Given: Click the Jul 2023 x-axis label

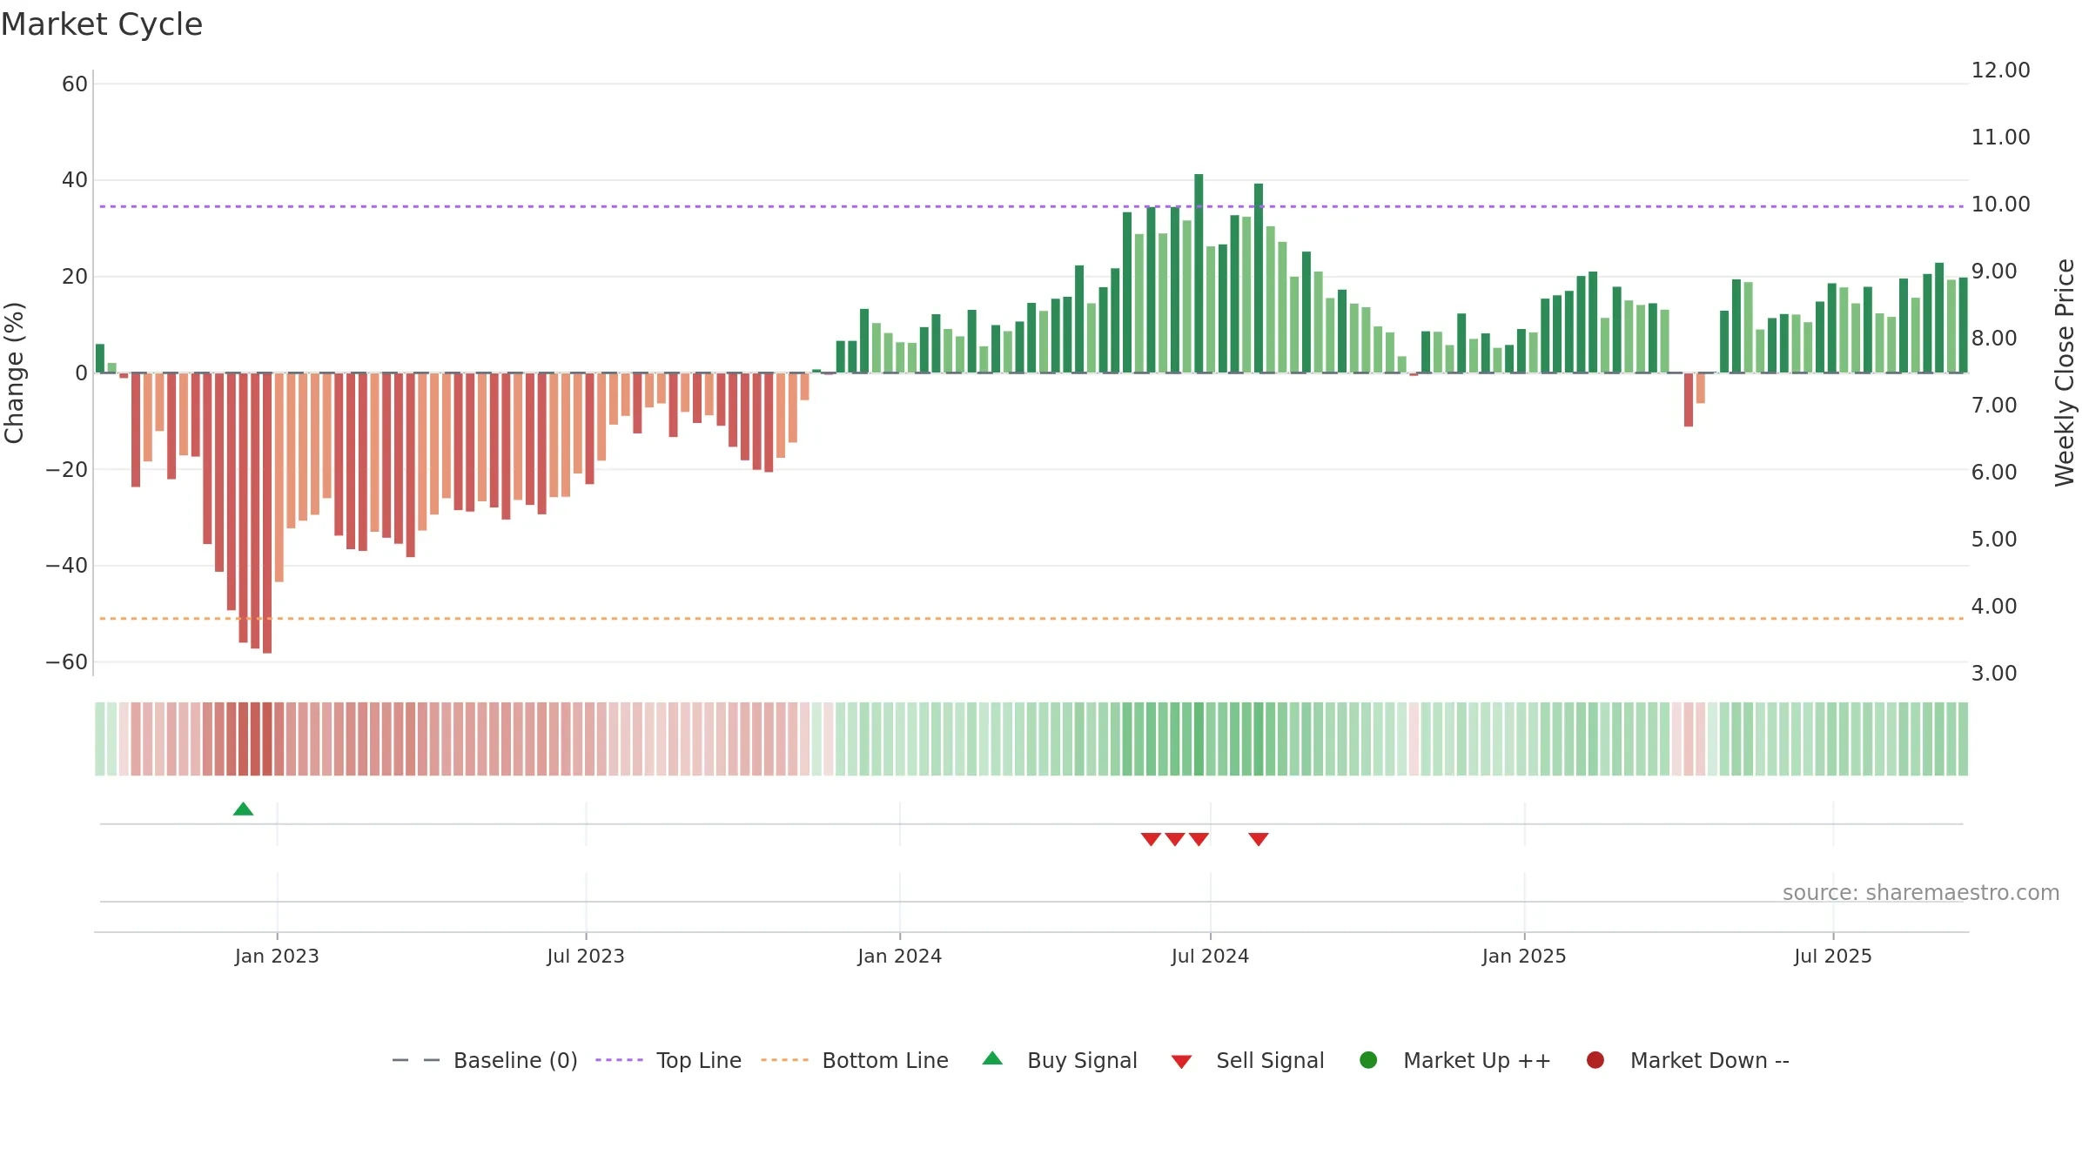Looking at the screenshot, I should click(586, 956).
